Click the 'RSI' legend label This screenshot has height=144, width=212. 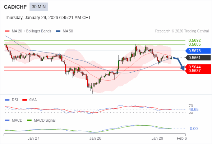pyautogui.click(x=15, y=100)
